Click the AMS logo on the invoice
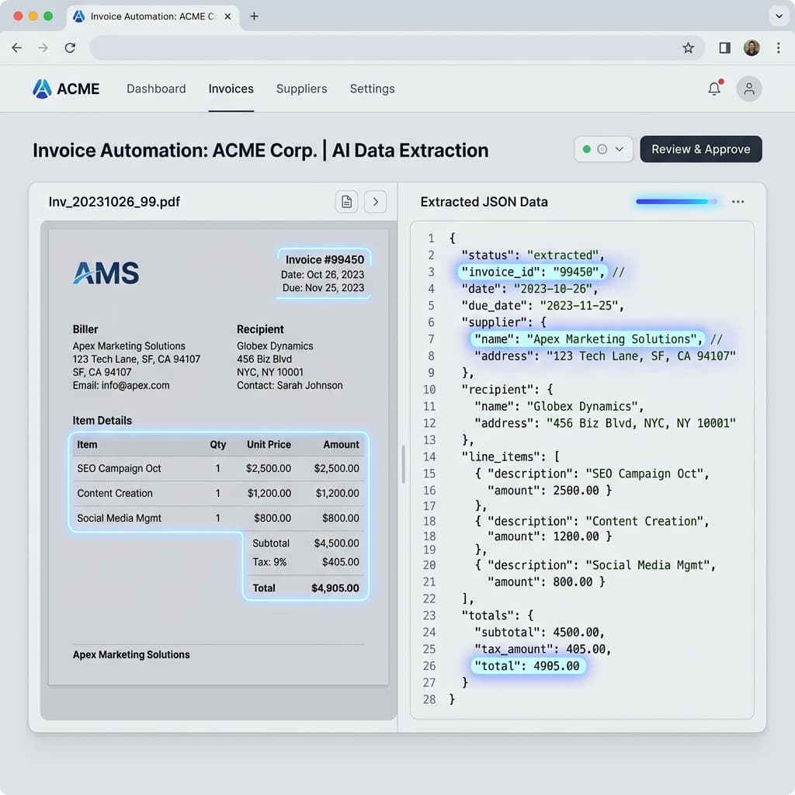The height and width of the screenshot is (795, 795). coord(106,273)
